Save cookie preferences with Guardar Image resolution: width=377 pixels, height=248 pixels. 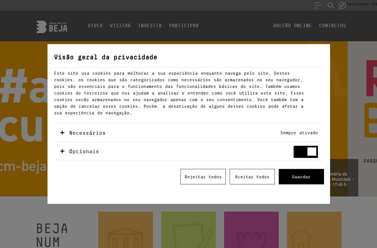pos(301,177)
